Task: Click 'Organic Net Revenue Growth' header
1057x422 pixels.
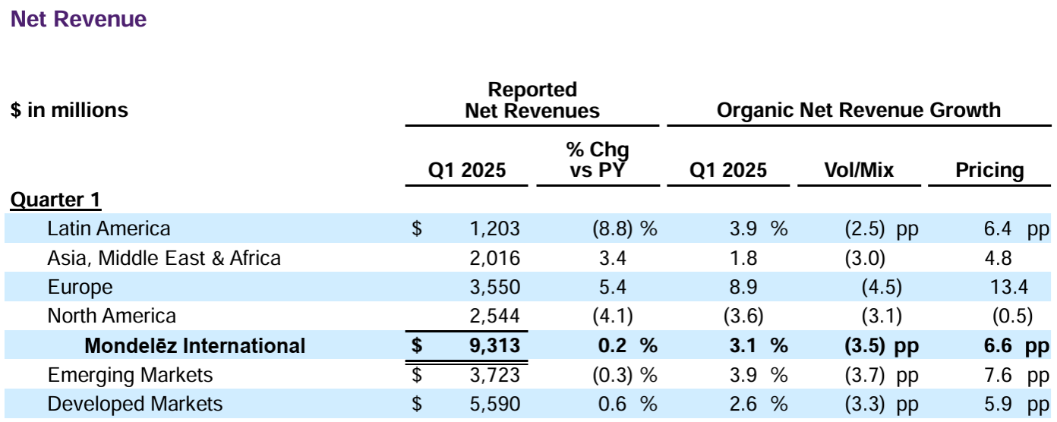Action: pyautogui.click(x=859, y=110)
